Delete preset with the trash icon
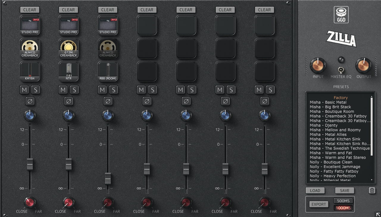381x217 pixels. tap(372, 191)
